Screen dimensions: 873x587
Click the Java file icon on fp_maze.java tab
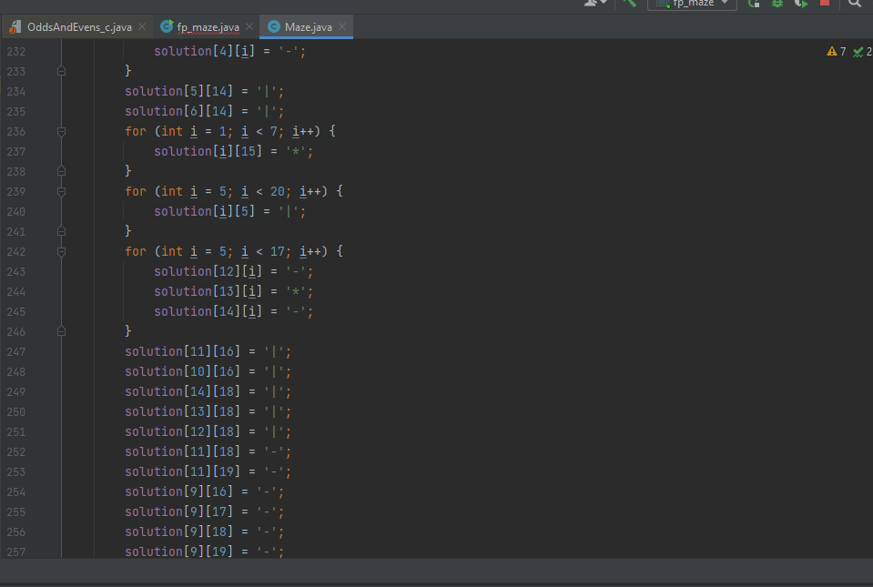coord(166,26)
